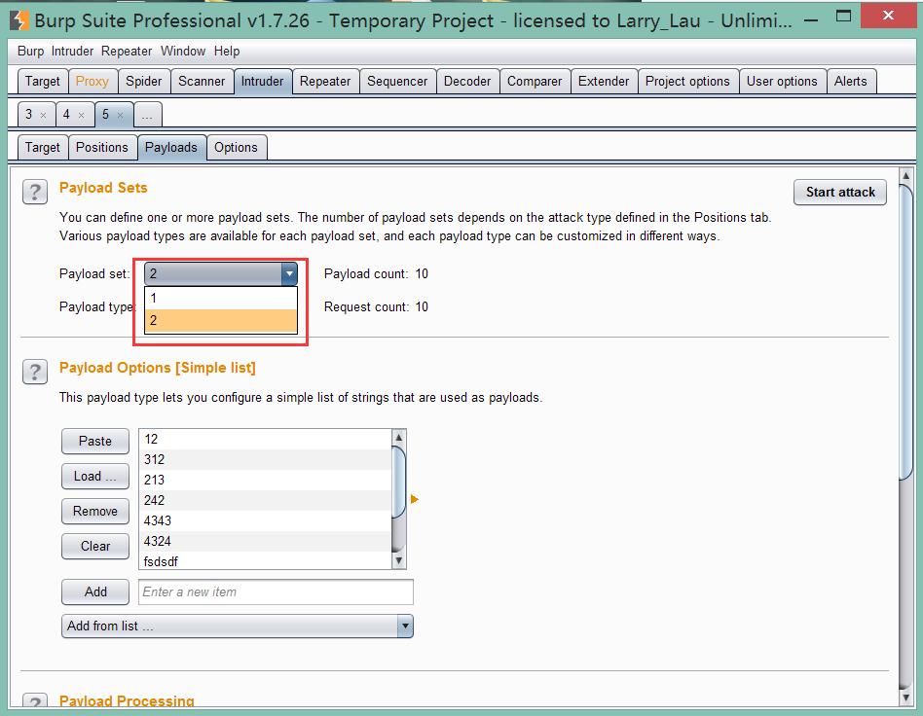Switch to the main Repeater tab
The image size is (923, 716).
[325, 81]
